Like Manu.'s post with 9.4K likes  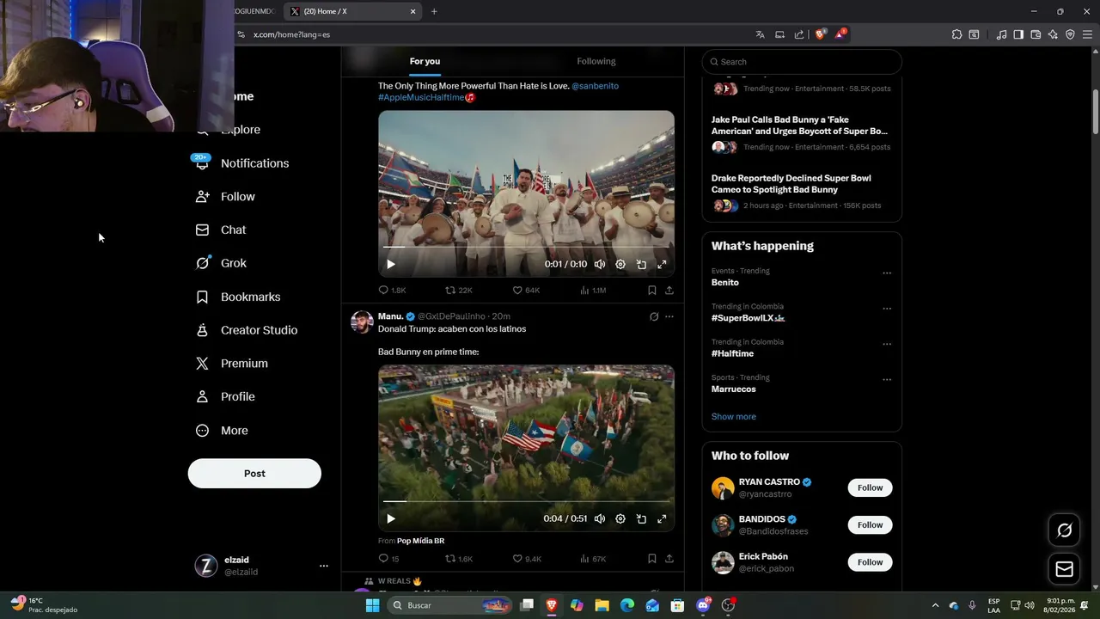click(x=526, y=559)
